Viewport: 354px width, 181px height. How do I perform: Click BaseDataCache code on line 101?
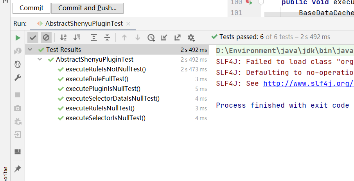click(x=327, y=13)
